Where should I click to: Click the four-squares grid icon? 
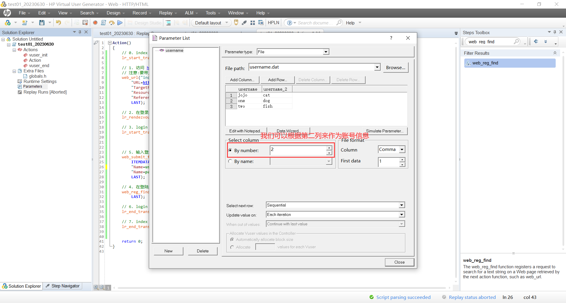click(x=253, y=23)
